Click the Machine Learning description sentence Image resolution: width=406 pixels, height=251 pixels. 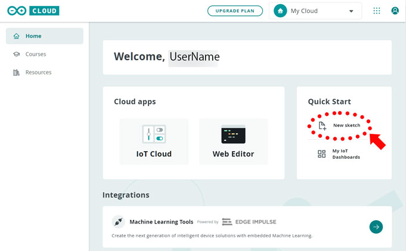[212, 236]
